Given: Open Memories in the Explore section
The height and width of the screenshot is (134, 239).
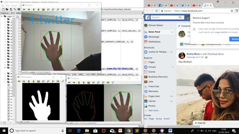Looking at the screenshot, I should (x=153, y=91).
